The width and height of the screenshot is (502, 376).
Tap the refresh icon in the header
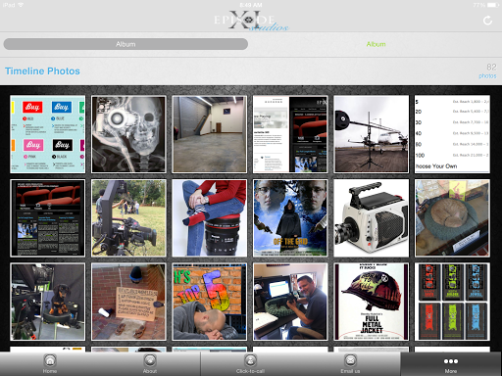coord(487,21)
